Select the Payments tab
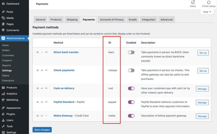 coord(89,19)
